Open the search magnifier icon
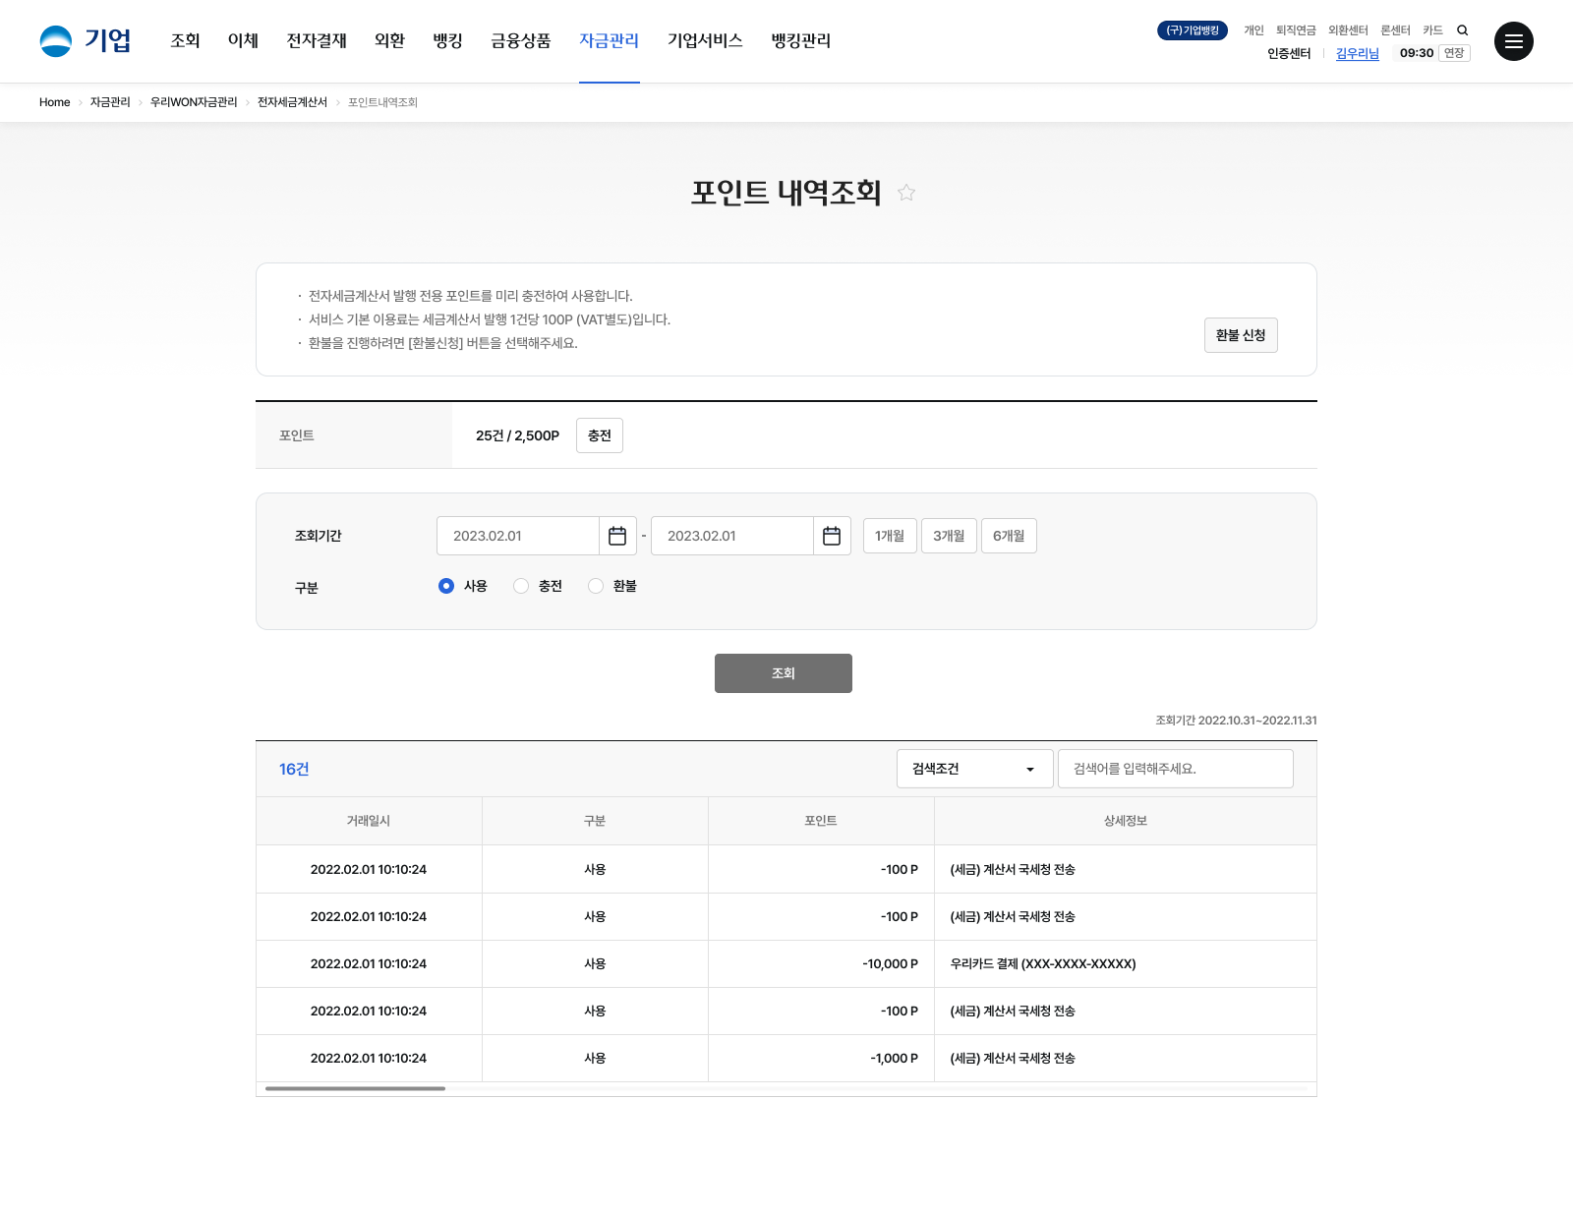Image resolution: width=1573 pixels, height=1215 pixels. point(1462,30)
